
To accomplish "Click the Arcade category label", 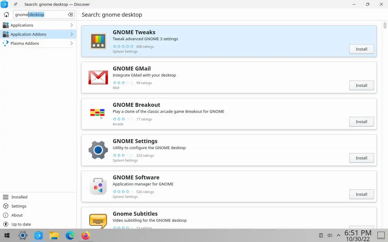I will (118, 124).
